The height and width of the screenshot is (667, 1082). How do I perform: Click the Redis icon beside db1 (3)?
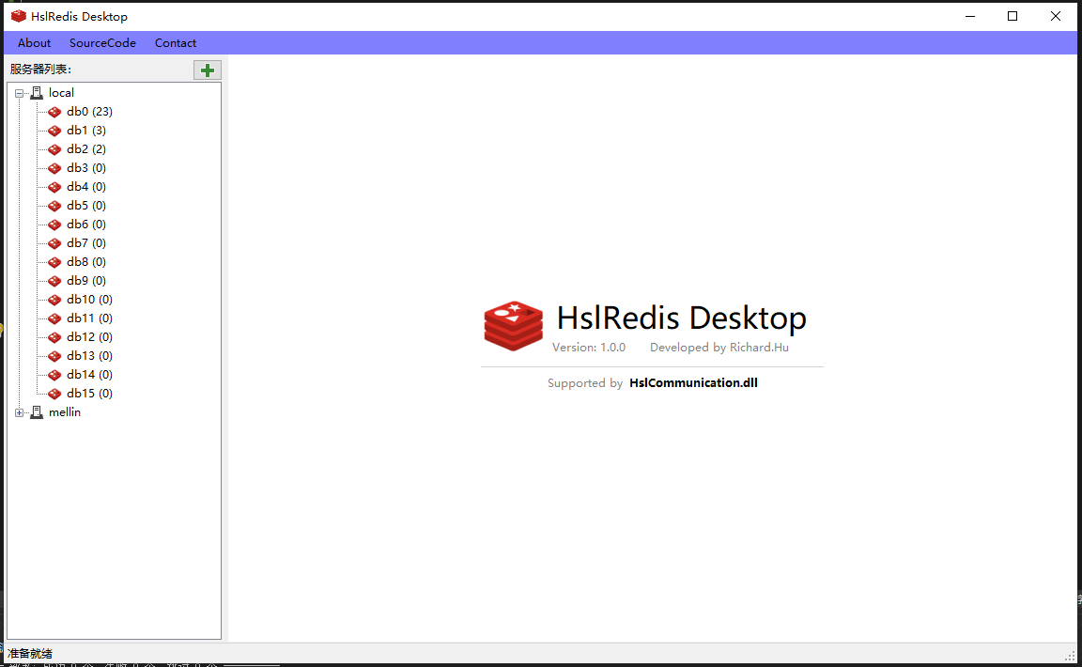click(x=54, y=131)
